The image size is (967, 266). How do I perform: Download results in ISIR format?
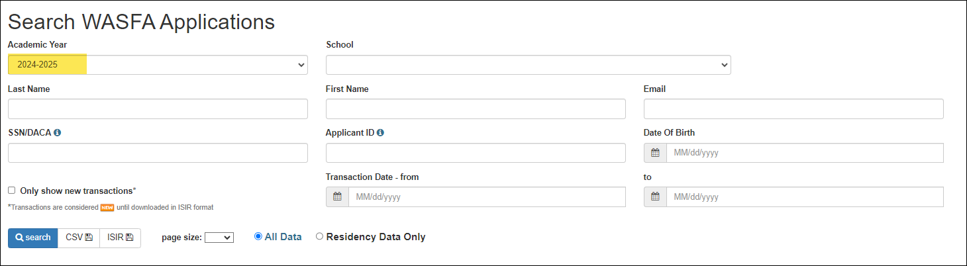point(121,238)
